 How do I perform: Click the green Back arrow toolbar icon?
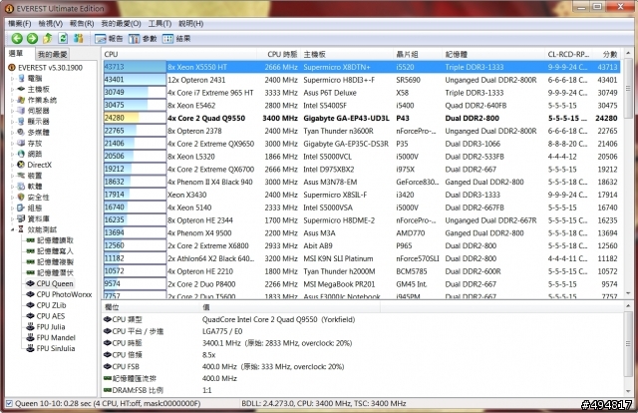pyautogui.click(x=17, y=39)
